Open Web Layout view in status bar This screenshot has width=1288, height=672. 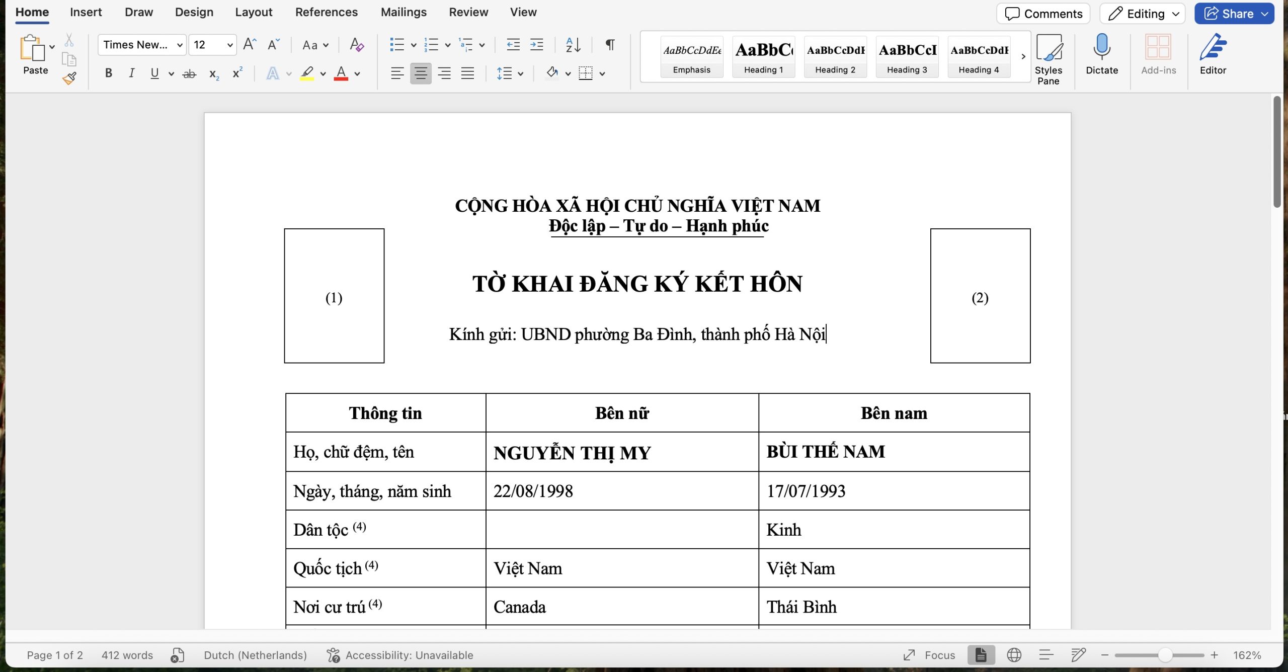[1014, 655]
